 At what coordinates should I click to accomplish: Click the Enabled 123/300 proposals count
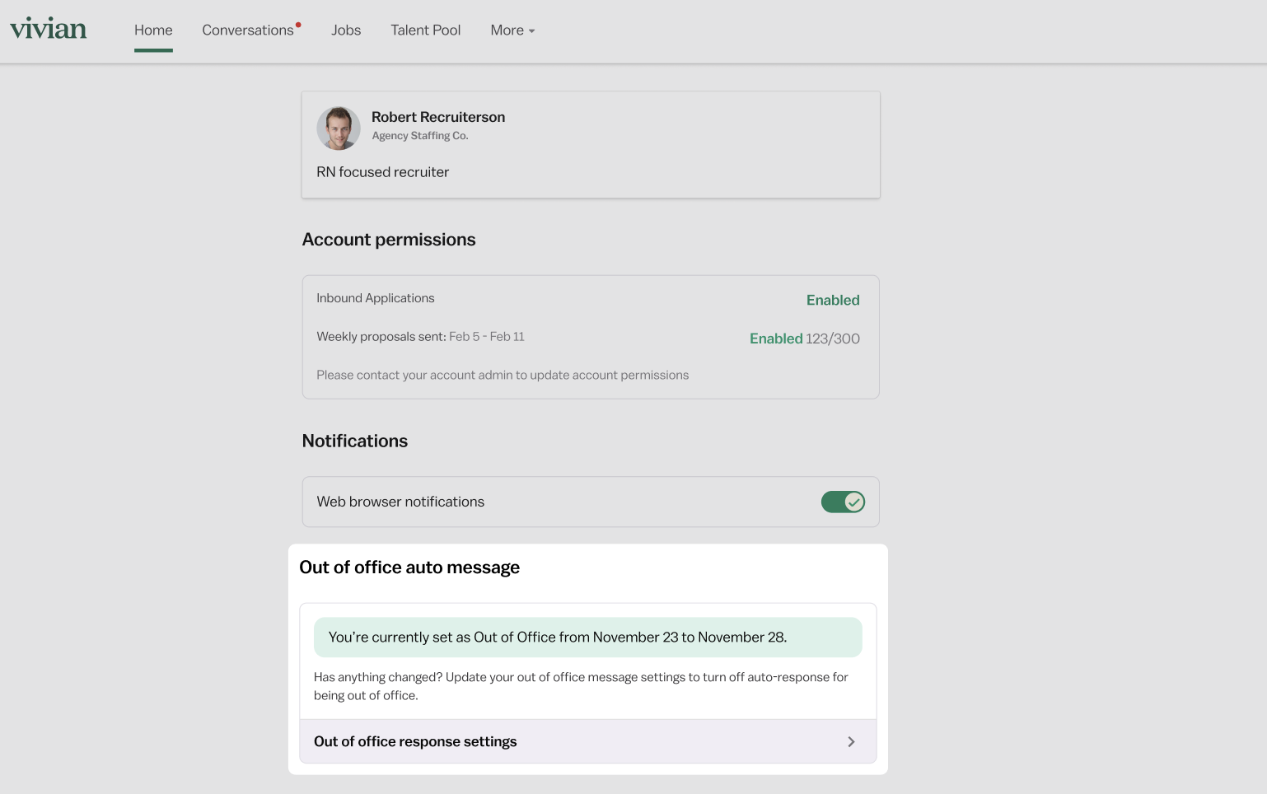click(805, 339)
